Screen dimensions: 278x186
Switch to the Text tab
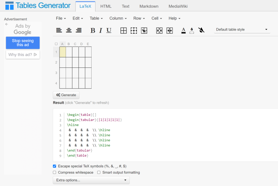125,6
